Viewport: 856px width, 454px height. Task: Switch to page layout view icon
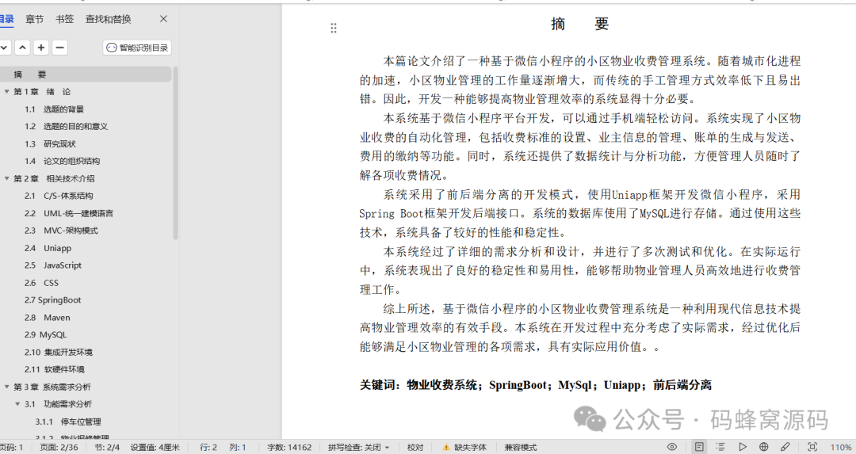click(x=699, y=447)
